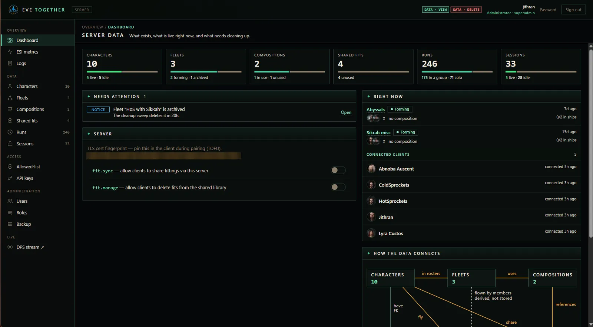Click the ColdSprockets avatar
The width and height of the screenshot is (593, 327).
(371, 185)
